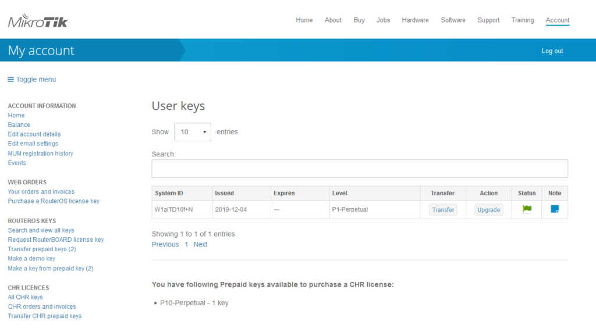Click the My account banner title
This screenshot has width=596, height=332.
(x=41, y=51)
